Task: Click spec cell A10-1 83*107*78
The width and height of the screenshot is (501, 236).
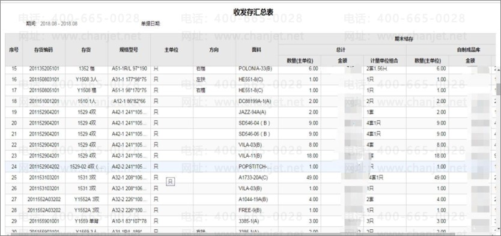Action: click(129, 221)
